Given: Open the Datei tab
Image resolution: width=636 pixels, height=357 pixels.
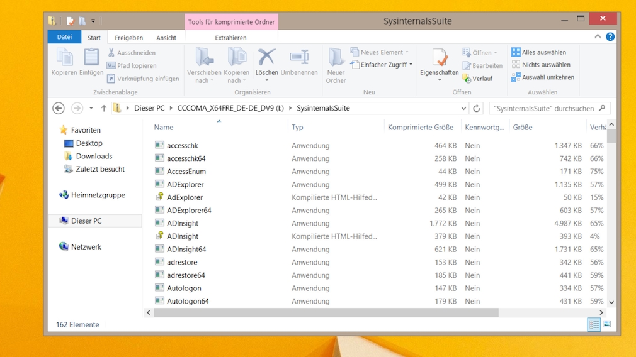Looking at the screenshot, I should pyautogui.click(x=64, y=37).
